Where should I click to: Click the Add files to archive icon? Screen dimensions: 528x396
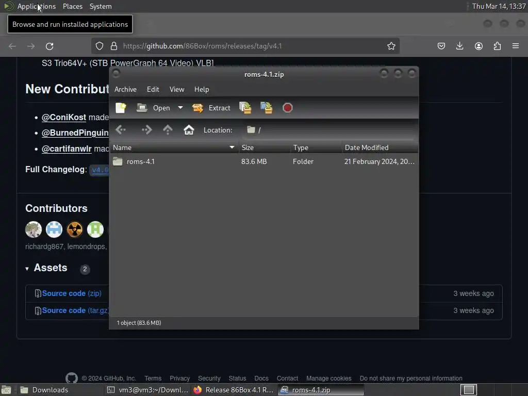(x=245, y=108)
